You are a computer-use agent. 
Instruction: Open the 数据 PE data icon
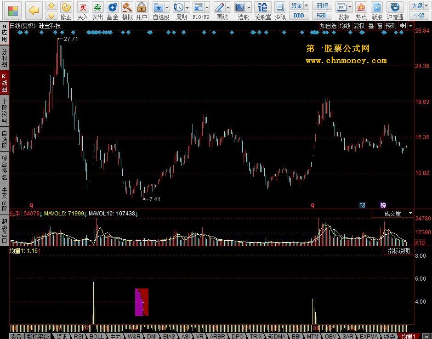tap(341, 7)
